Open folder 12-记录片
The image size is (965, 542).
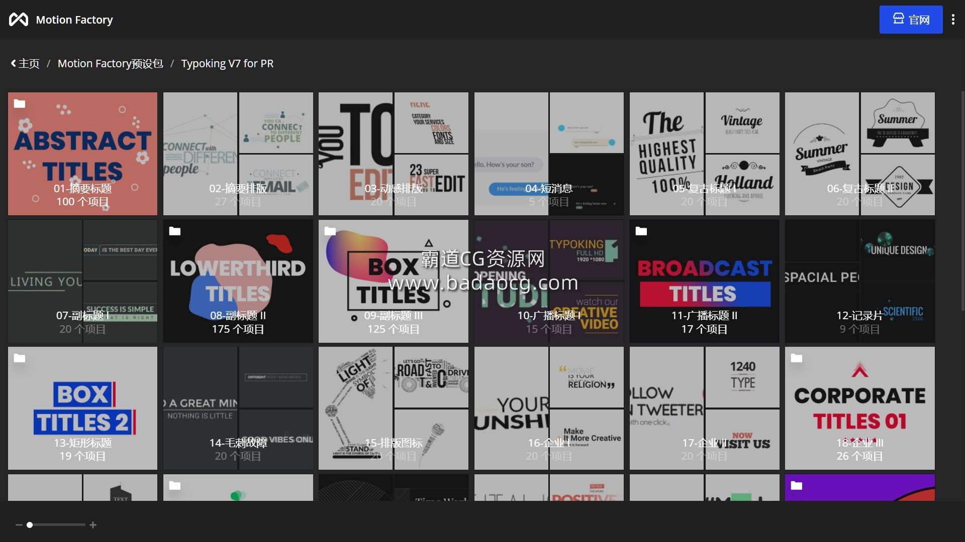click(x=859, y=281)
